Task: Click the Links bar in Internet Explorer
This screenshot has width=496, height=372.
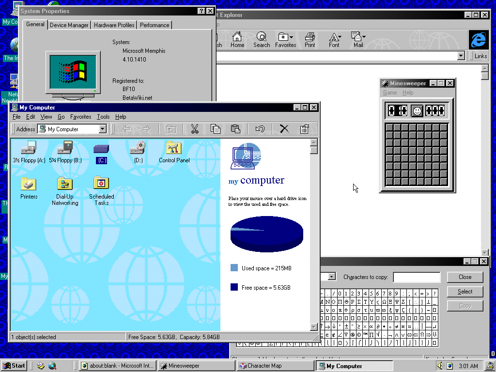Action: [x=480, y=56]
